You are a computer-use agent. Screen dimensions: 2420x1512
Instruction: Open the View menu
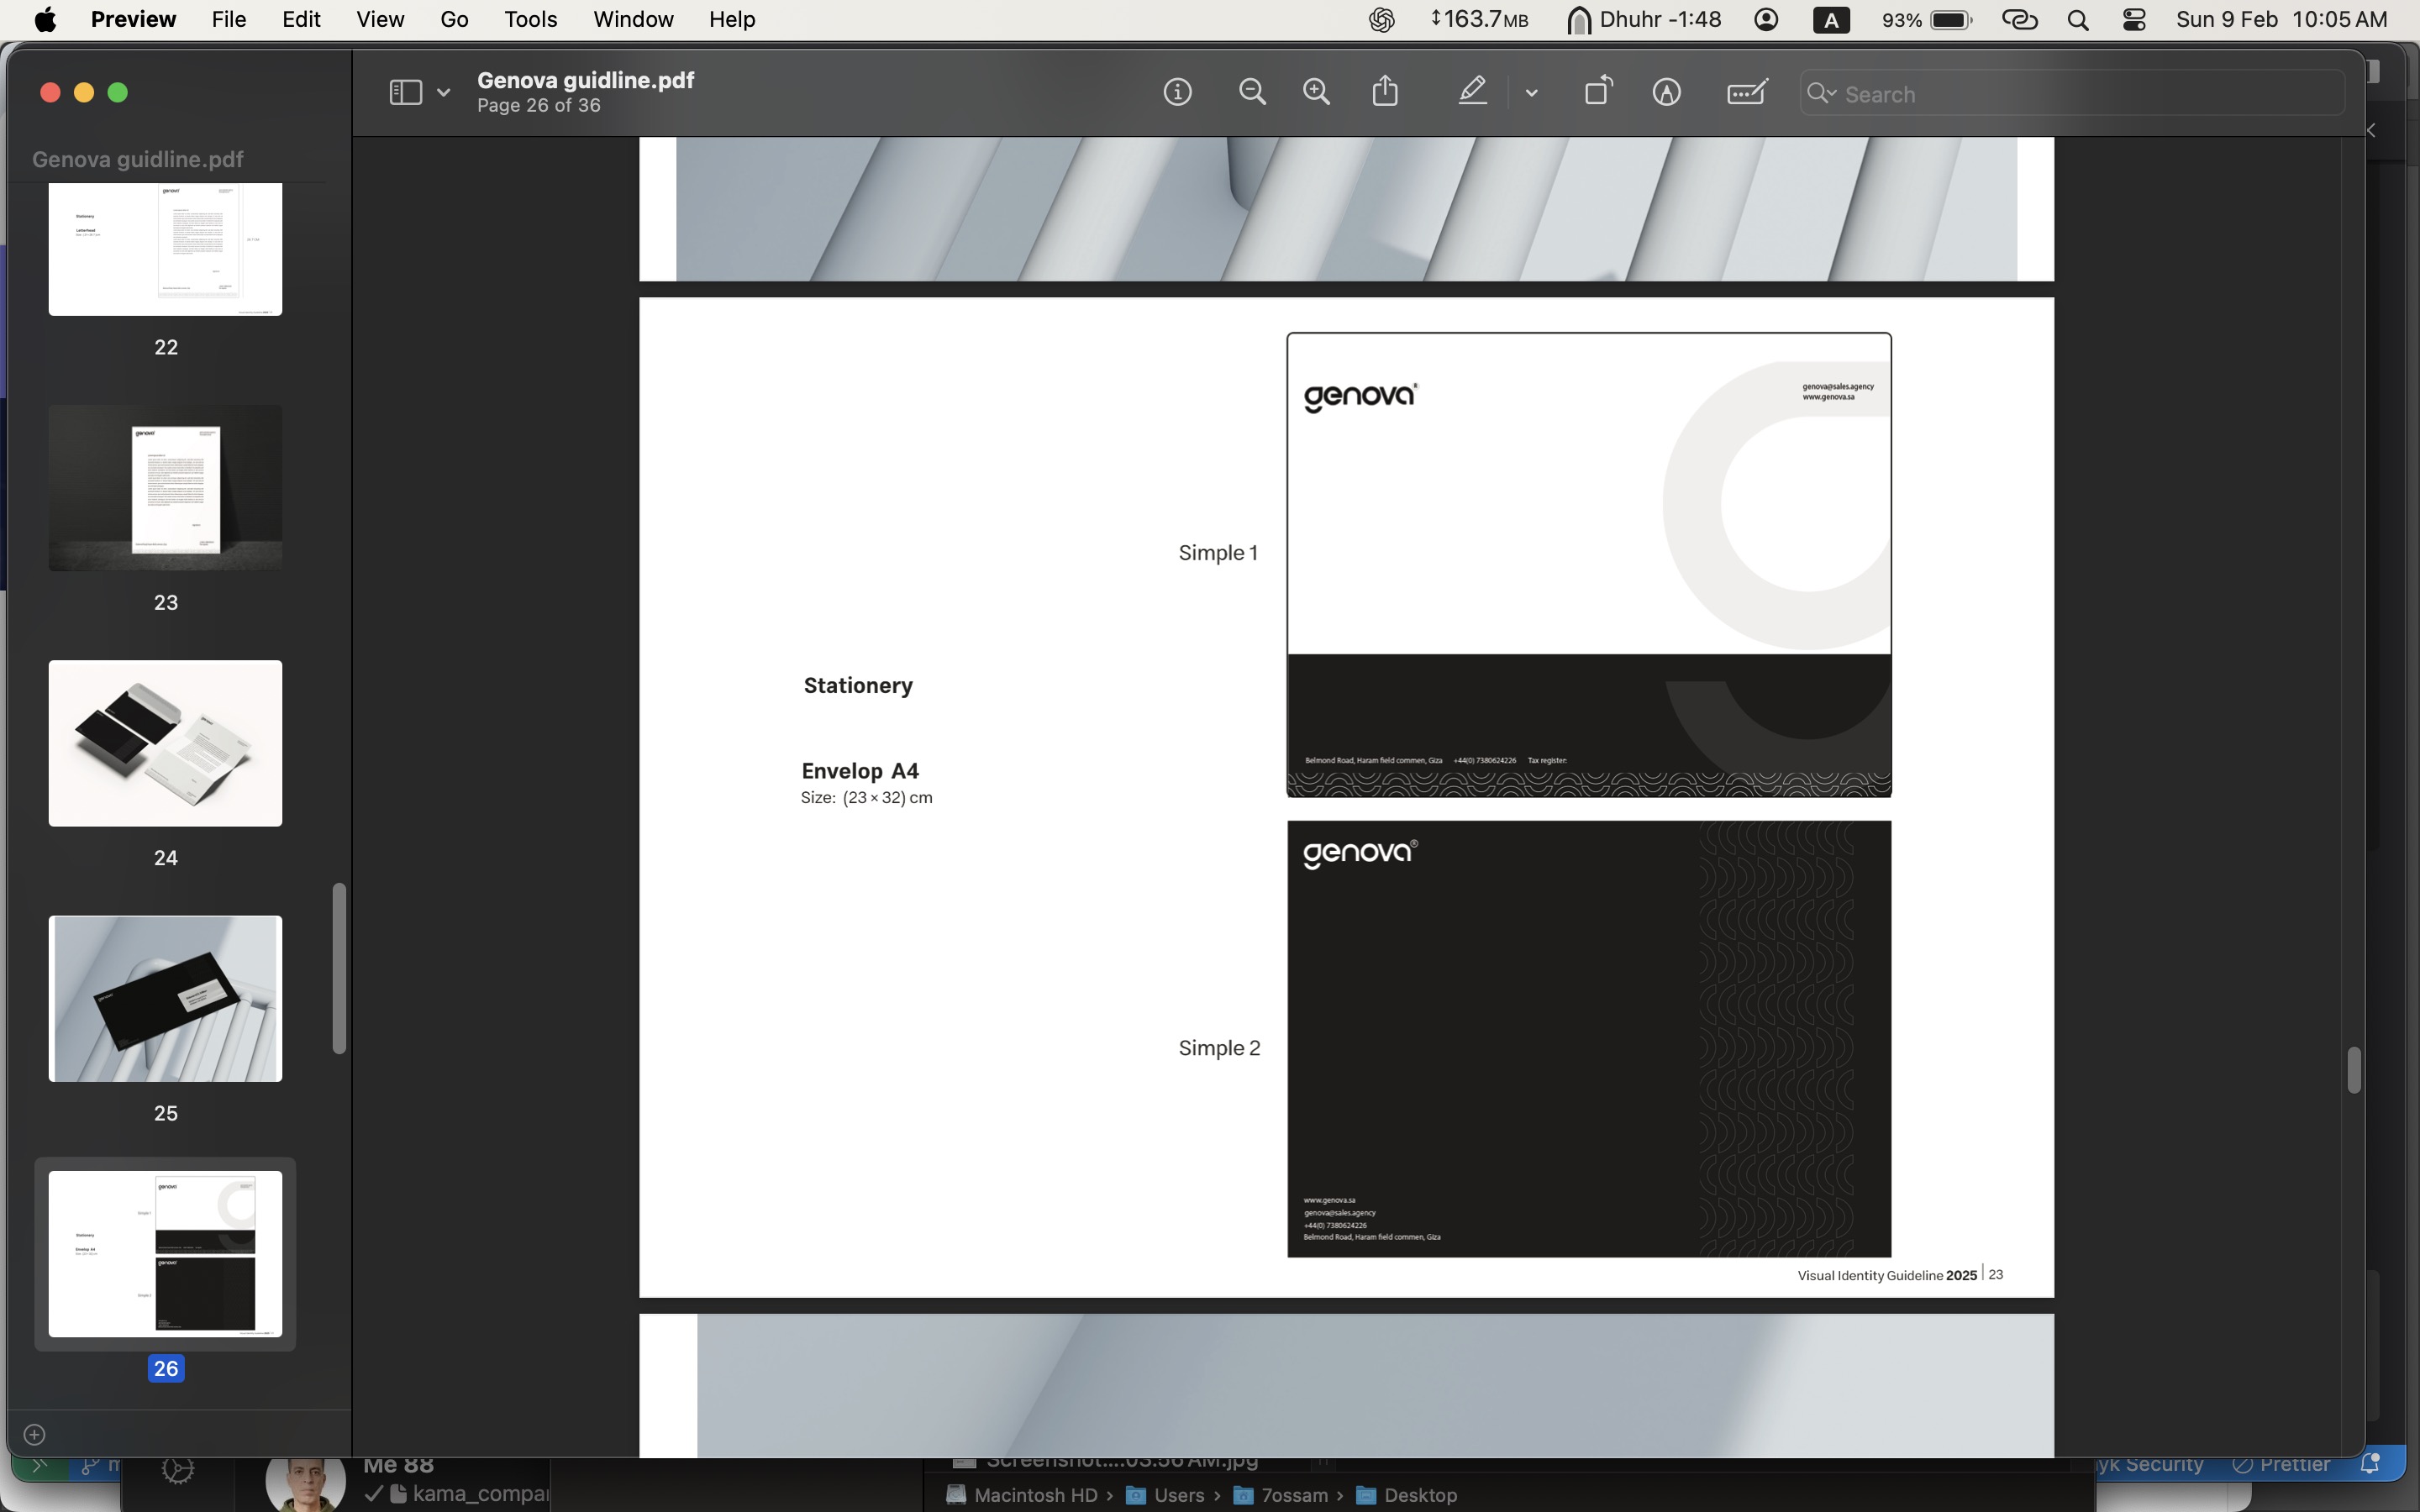[x=380, y=20]
